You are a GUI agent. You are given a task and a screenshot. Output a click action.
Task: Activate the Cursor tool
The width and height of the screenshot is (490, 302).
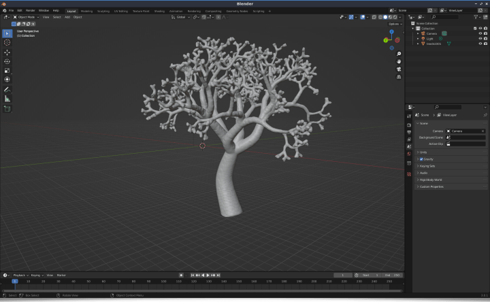[7, 42]
